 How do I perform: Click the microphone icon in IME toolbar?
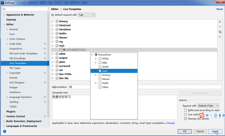pyautogui.click(x=220, y=115)
